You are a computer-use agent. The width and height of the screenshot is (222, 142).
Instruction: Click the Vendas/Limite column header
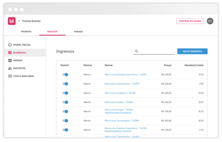tap(194, 65)
